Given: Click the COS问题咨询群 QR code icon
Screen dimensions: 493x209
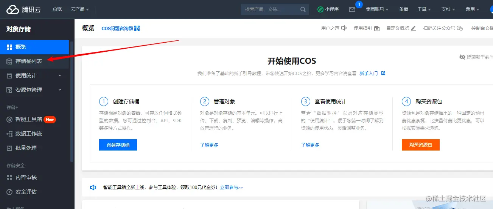Looking at the screenshot, I should pos(137,28).
